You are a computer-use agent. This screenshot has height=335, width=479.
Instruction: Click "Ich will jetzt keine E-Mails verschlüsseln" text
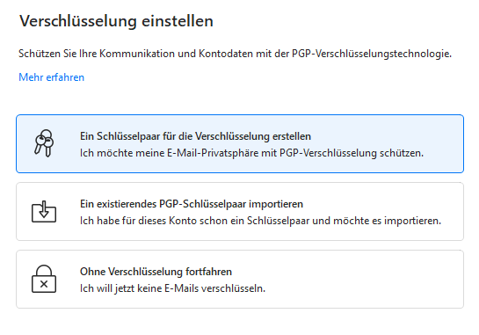click(172, 288)
